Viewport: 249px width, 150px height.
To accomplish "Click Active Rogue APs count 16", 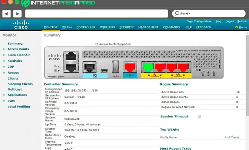I will click(238, 92).
